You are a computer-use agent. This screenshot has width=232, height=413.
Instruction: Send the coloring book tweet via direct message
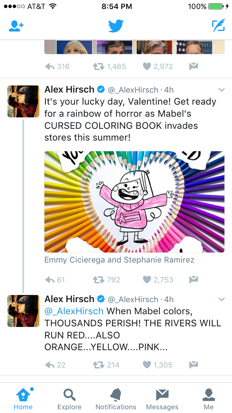(x=193, y=280)
